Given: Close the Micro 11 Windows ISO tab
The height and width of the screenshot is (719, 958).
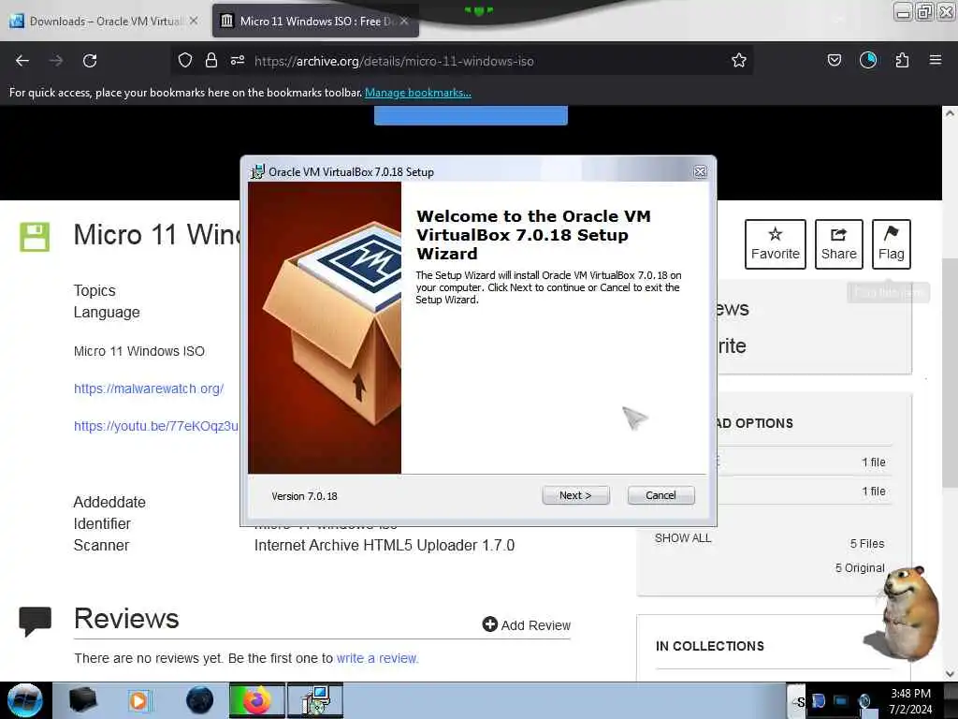Looking at the screenshot, I should tap(404, 21).
